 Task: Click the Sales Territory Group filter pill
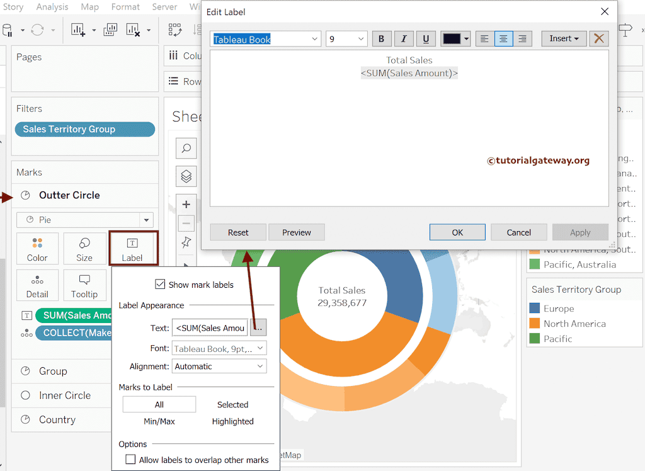point(85,129)
